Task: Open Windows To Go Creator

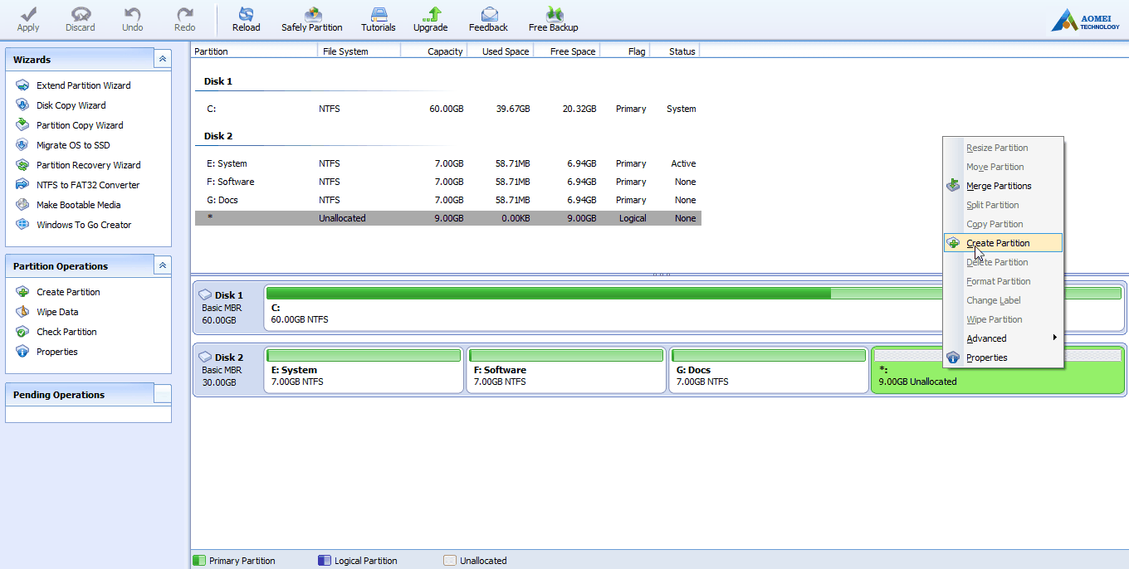Action: (x=74, y=225)
